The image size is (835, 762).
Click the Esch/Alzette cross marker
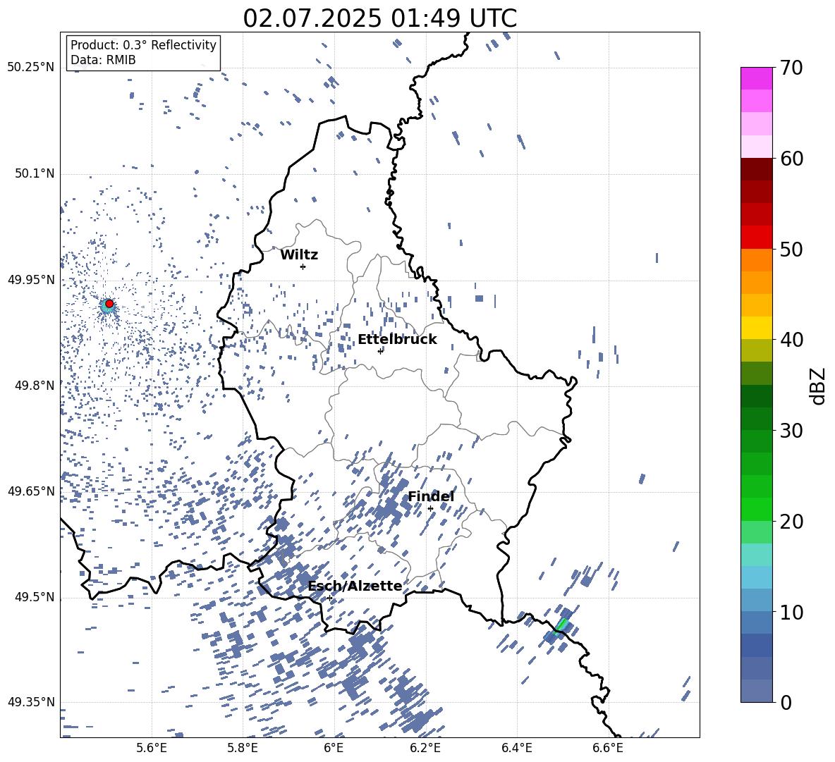tap(329, 598)
